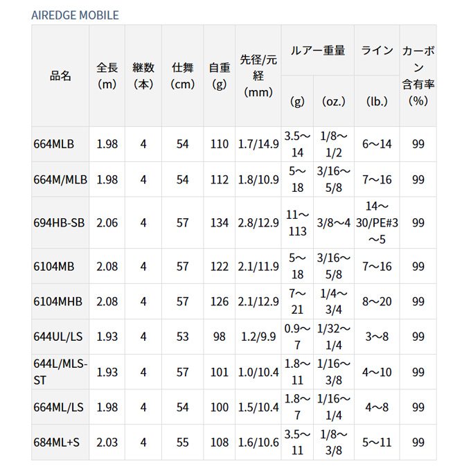Click the 仕舞 (cm) column header
471x471 pixels.
pyautogui.click(x=183, y=75)
